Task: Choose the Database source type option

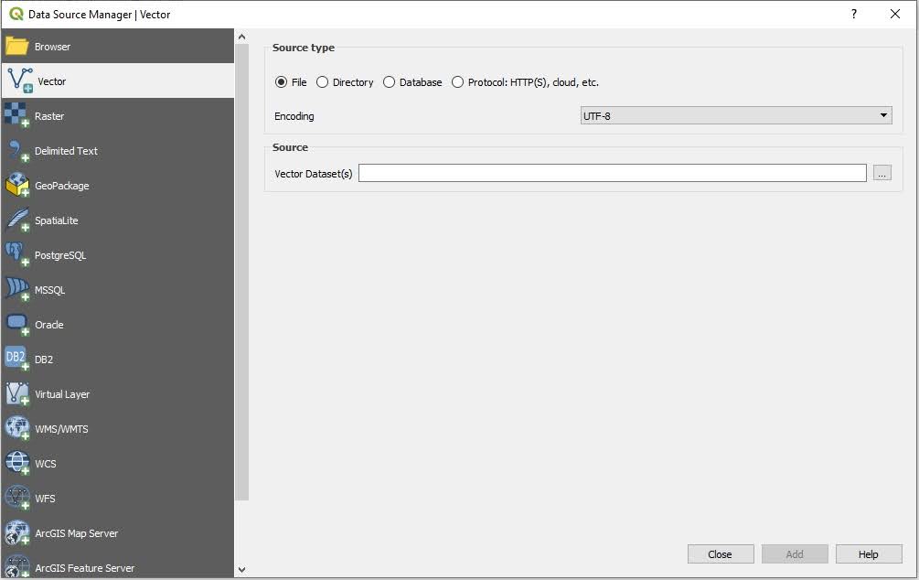Action: 390,82
